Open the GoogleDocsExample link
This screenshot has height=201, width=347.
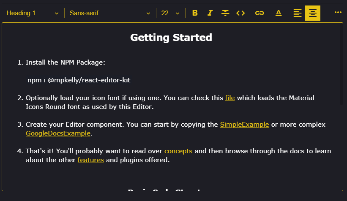(58, 133)
